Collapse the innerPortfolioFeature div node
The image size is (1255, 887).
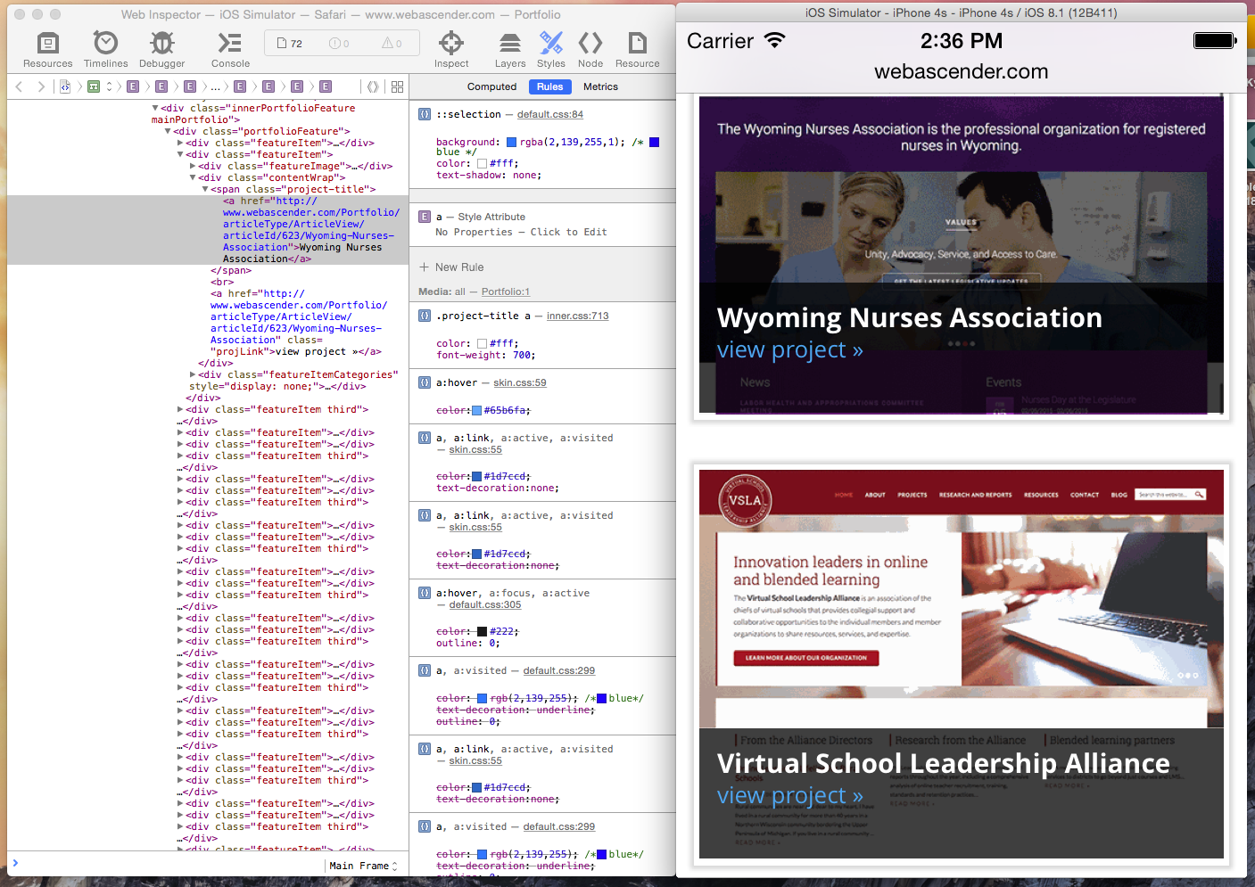(156, 108)
